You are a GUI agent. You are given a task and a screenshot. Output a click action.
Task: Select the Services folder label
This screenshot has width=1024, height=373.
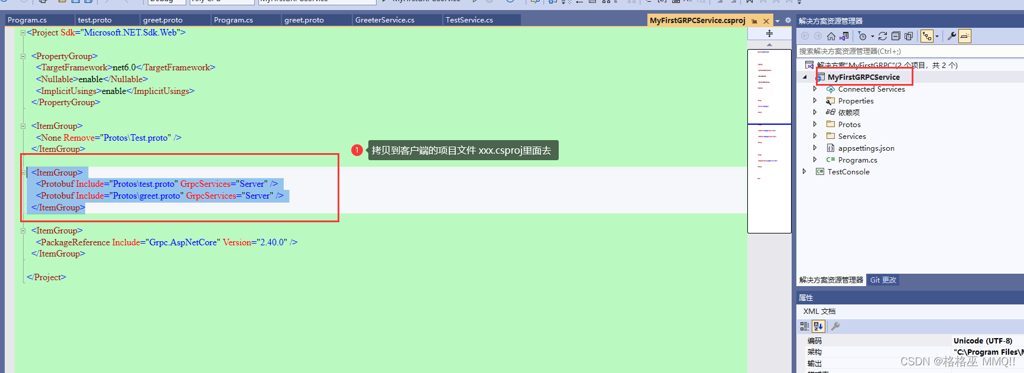[852, 137]
